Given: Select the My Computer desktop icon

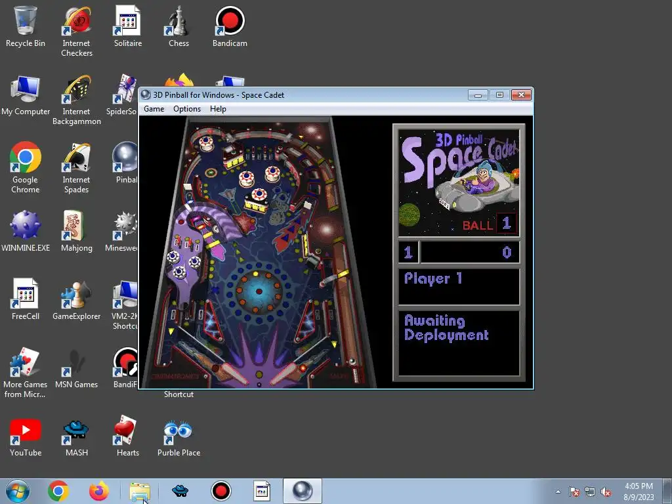Looking at the screenshot, I should pyautogui.click(x=26, y=95).
